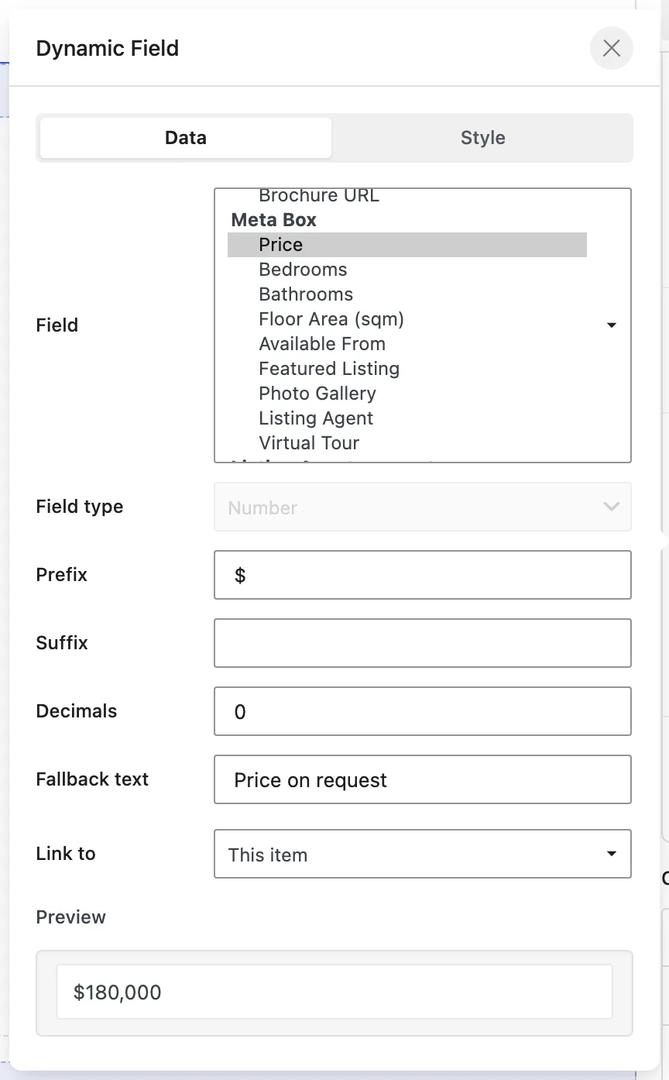This screenshot has width=669, height=1080.
Task: Click the Decimals input field
Action: coord(423,711)
